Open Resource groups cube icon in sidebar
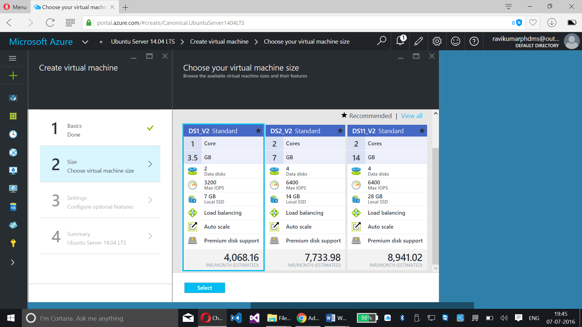The height and width of the screenshot is (327, 582). coord(13,98)
